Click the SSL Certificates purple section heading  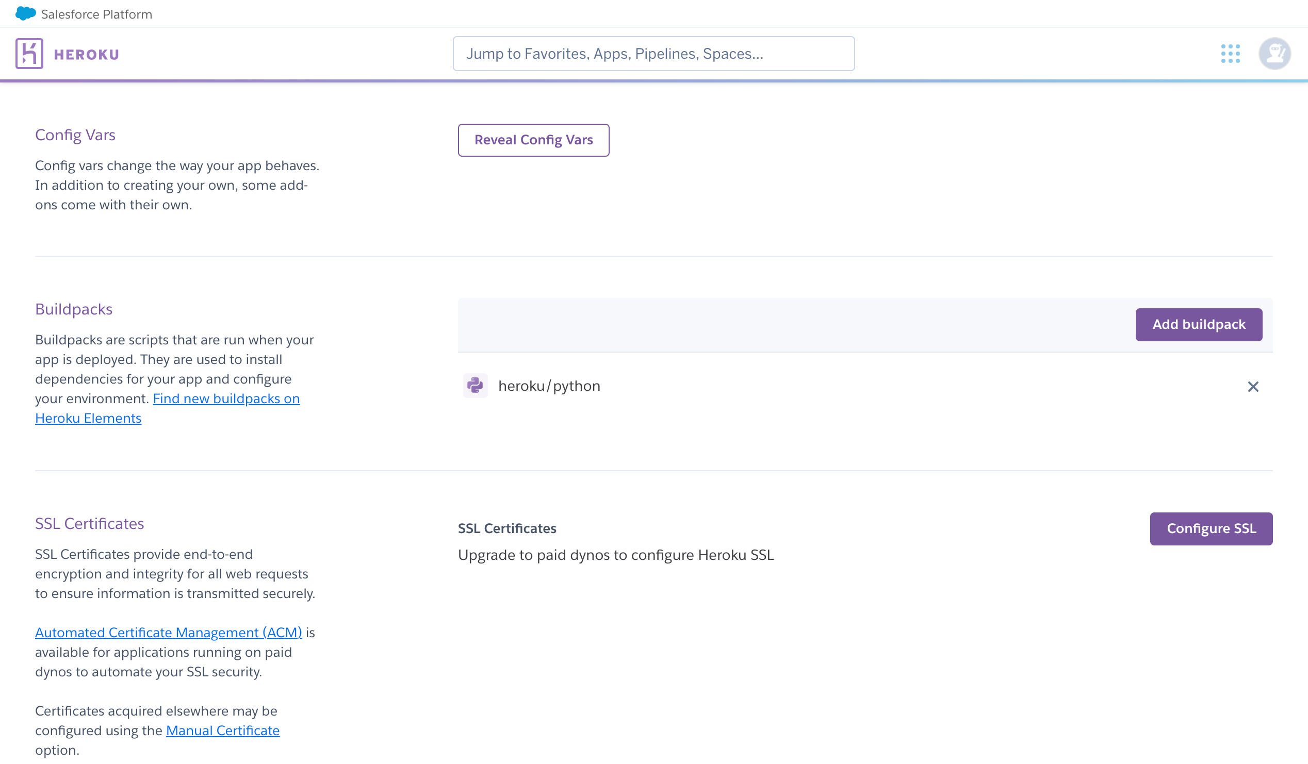[89, 523]
